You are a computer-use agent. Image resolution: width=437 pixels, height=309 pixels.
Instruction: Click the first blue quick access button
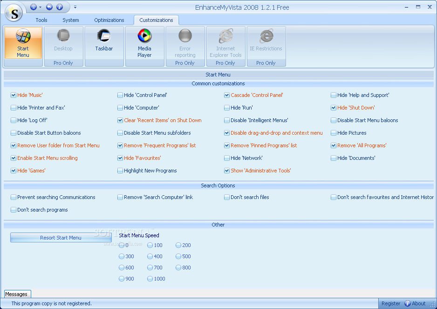34,7
